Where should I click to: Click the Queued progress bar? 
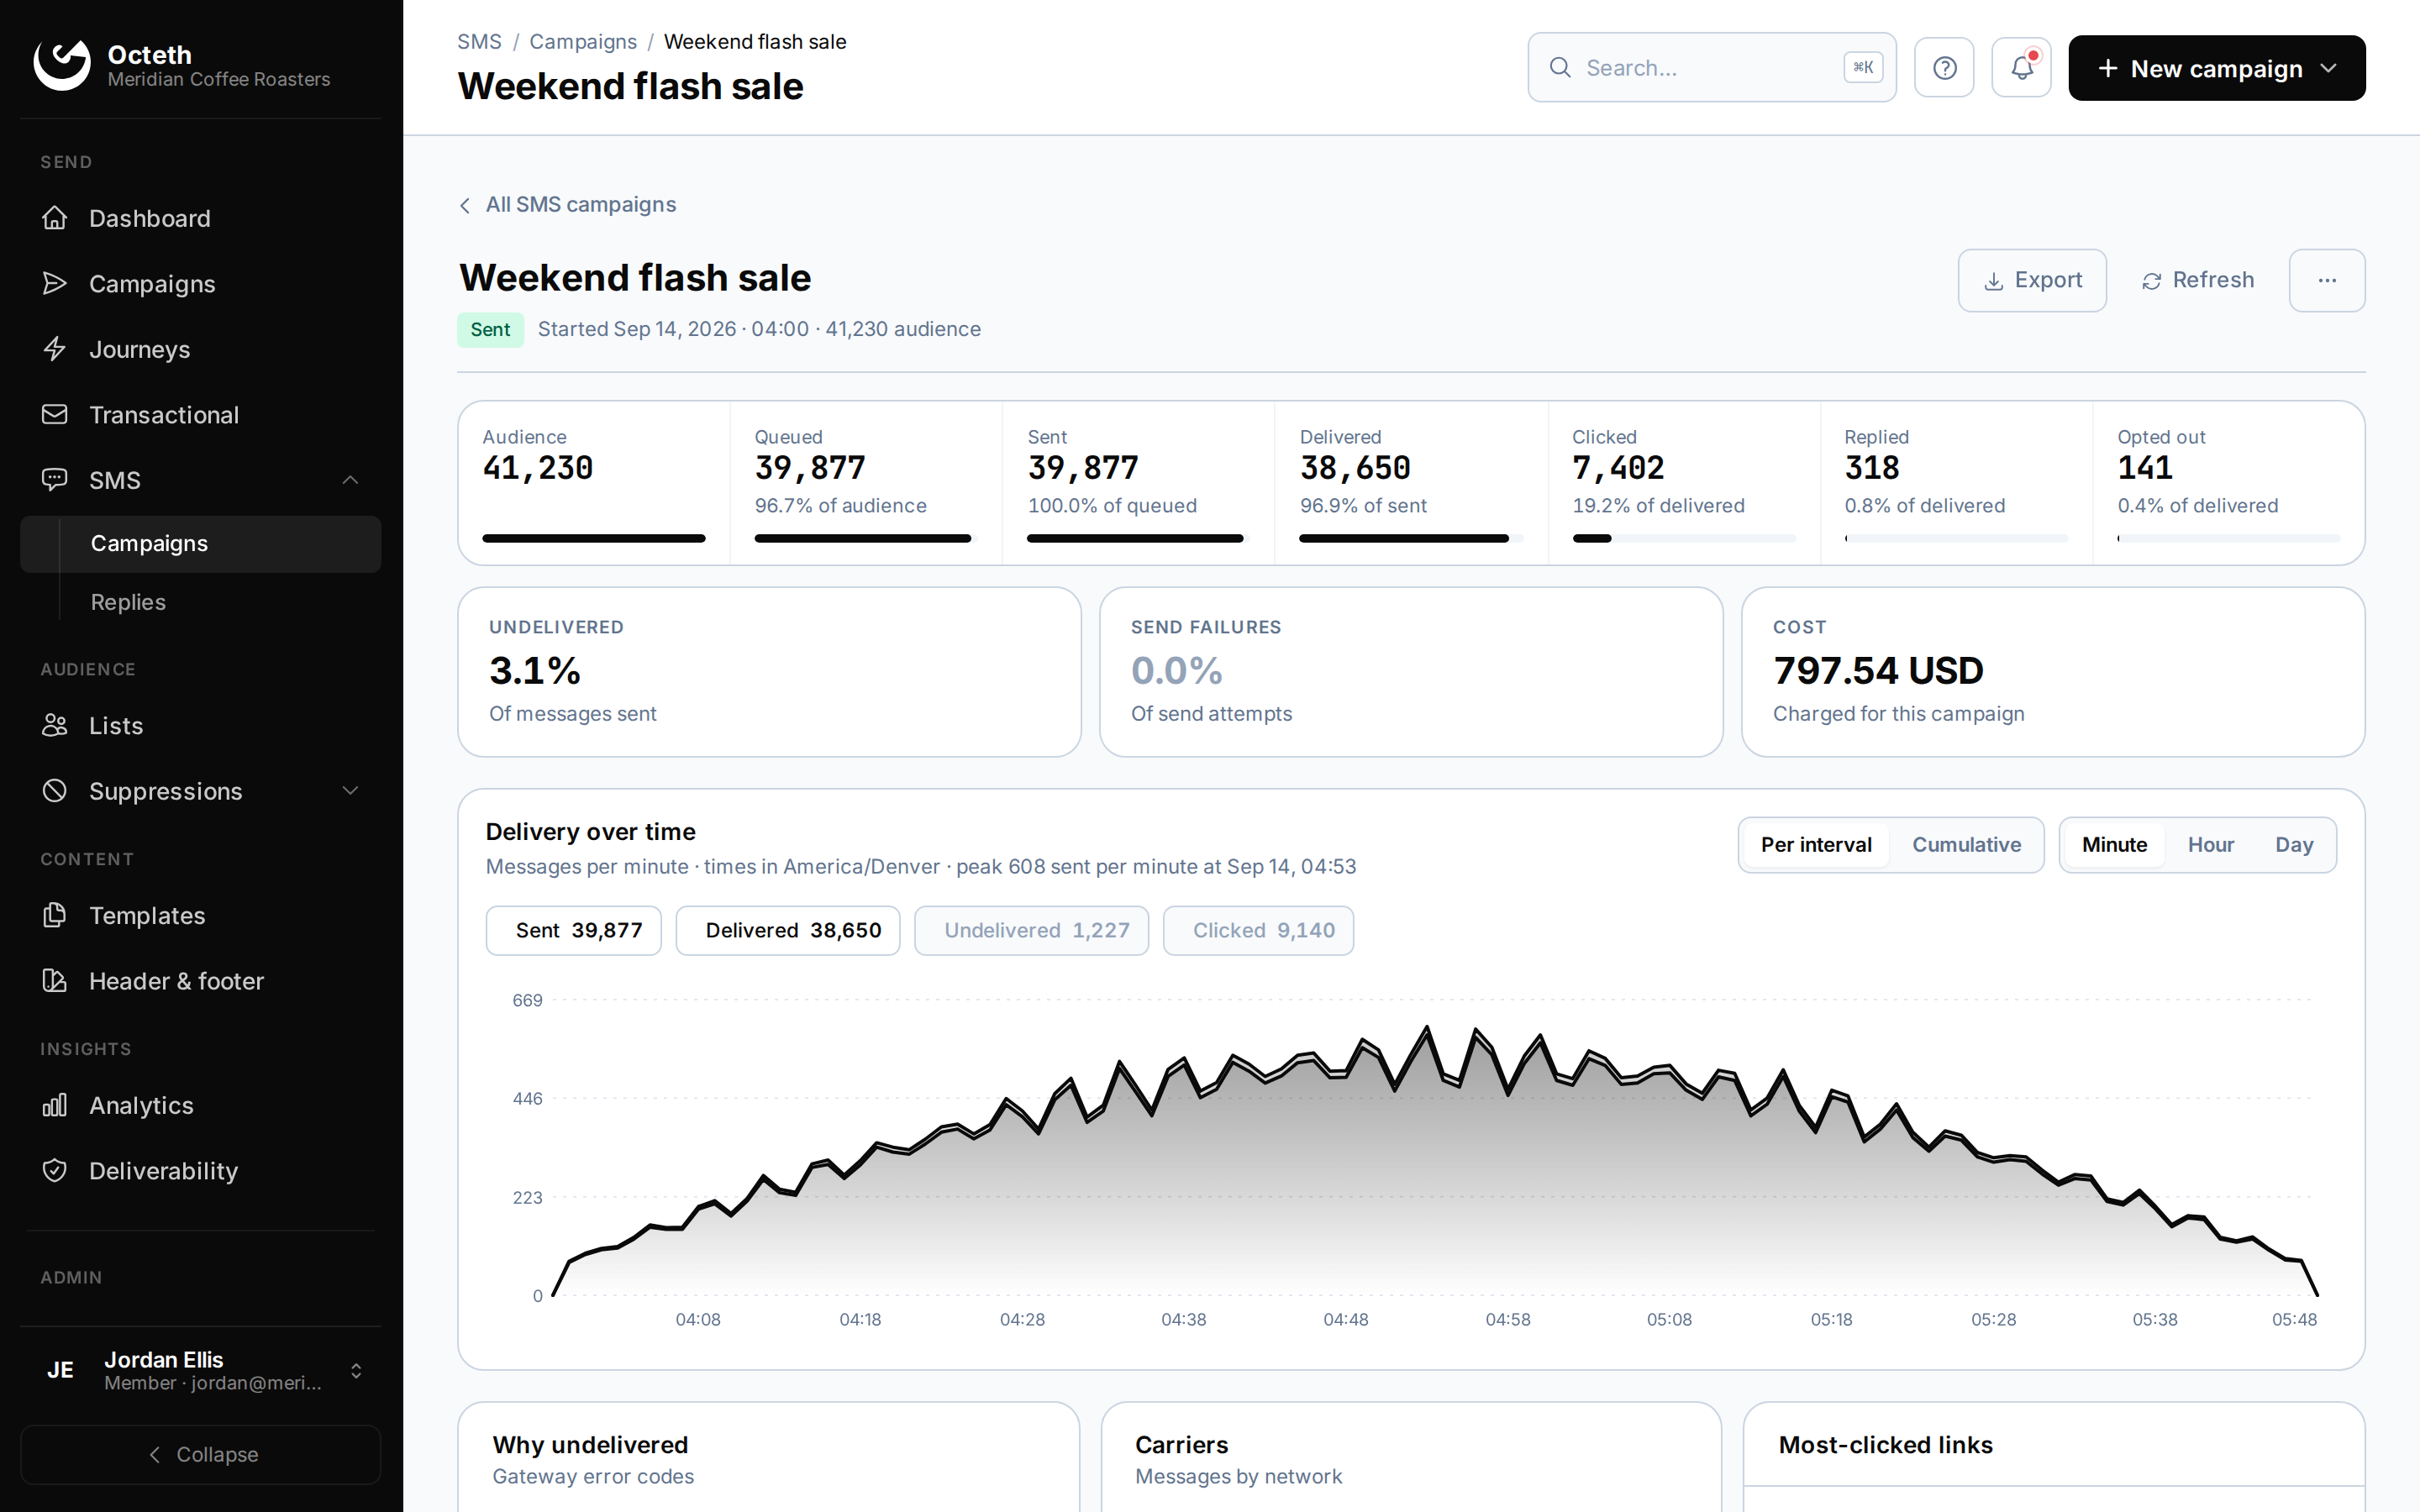pyautogui.click(x=866, y=538)
